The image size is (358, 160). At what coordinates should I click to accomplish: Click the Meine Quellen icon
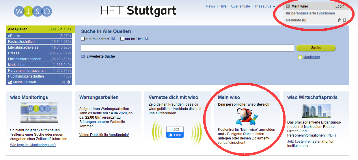click(10, 82)
